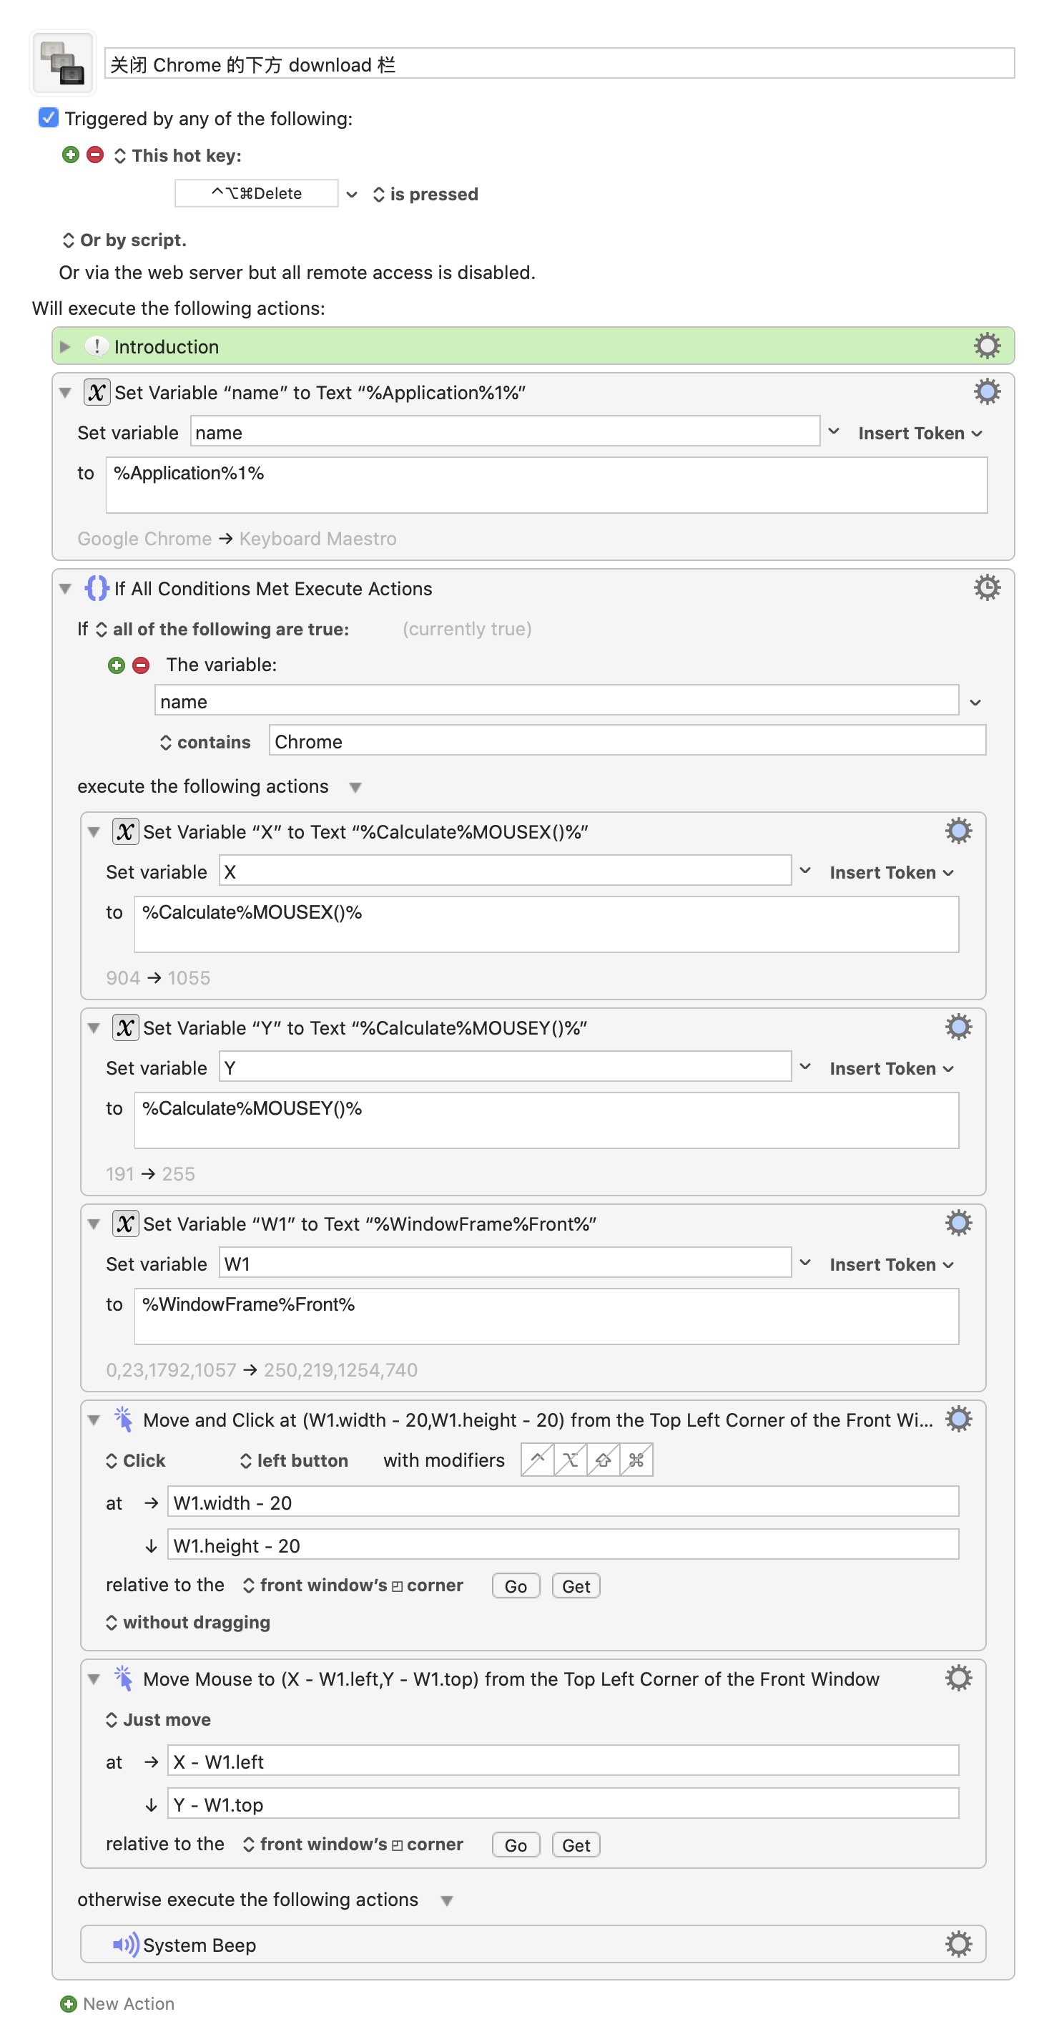
Task: Click the macro icon next to the name field
Action: 63,63
